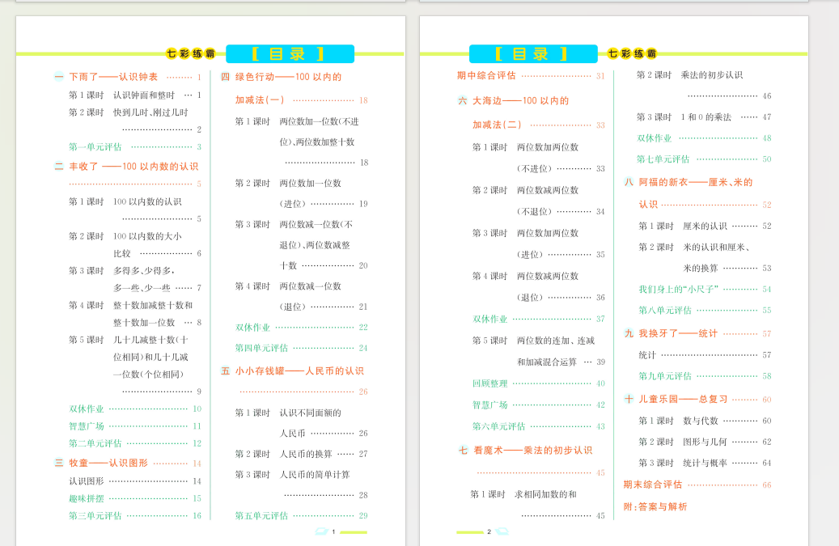Click chapter heading '牧童——认识图形'
The width and height of the screenshot is (839, 546).
coord(108,463)
